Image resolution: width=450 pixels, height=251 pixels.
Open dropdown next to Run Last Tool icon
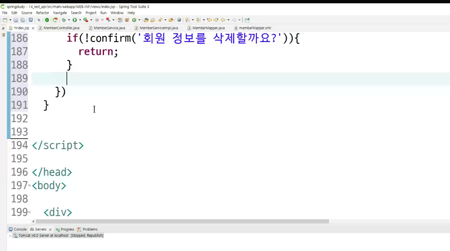click(x=91, y=20)
